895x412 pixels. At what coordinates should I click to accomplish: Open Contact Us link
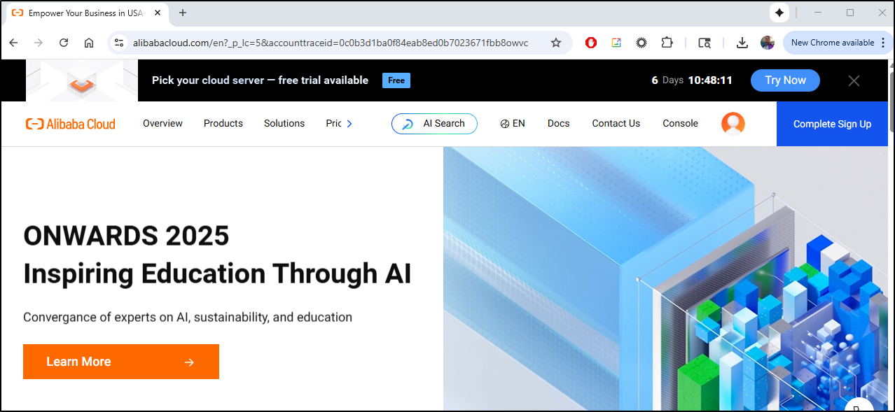pos(616,123)
